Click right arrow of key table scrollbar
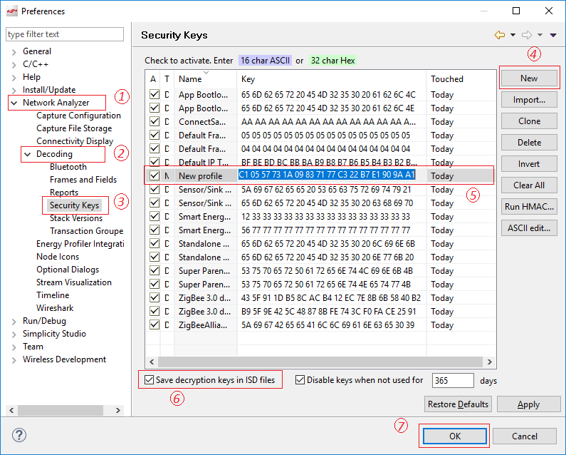Screen dimensions: 566x455 [x=490, y=362]
